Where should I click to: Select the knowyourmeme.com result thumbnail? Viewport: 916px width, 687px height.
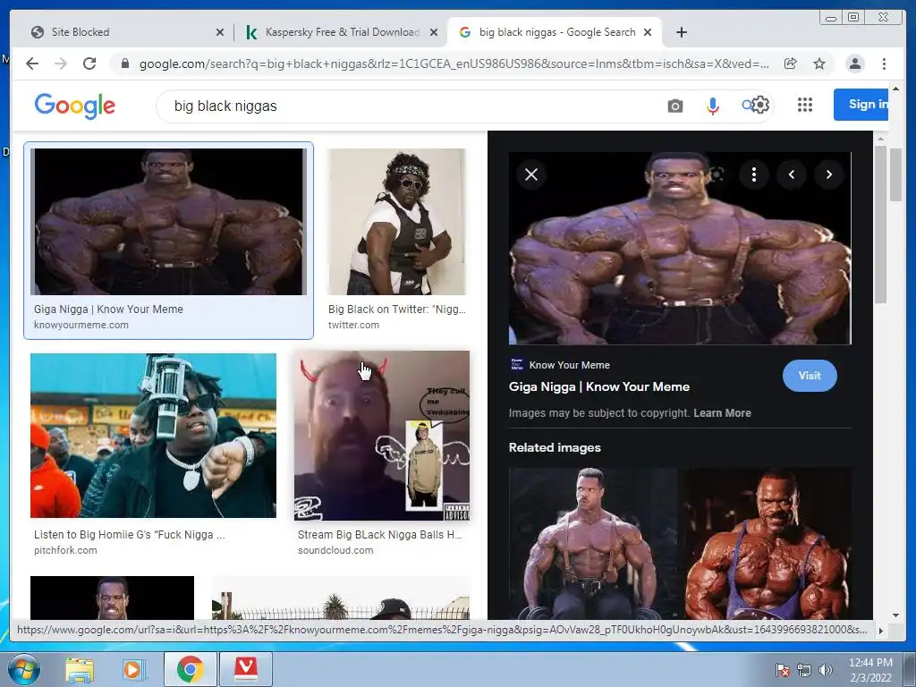point(168,222)
